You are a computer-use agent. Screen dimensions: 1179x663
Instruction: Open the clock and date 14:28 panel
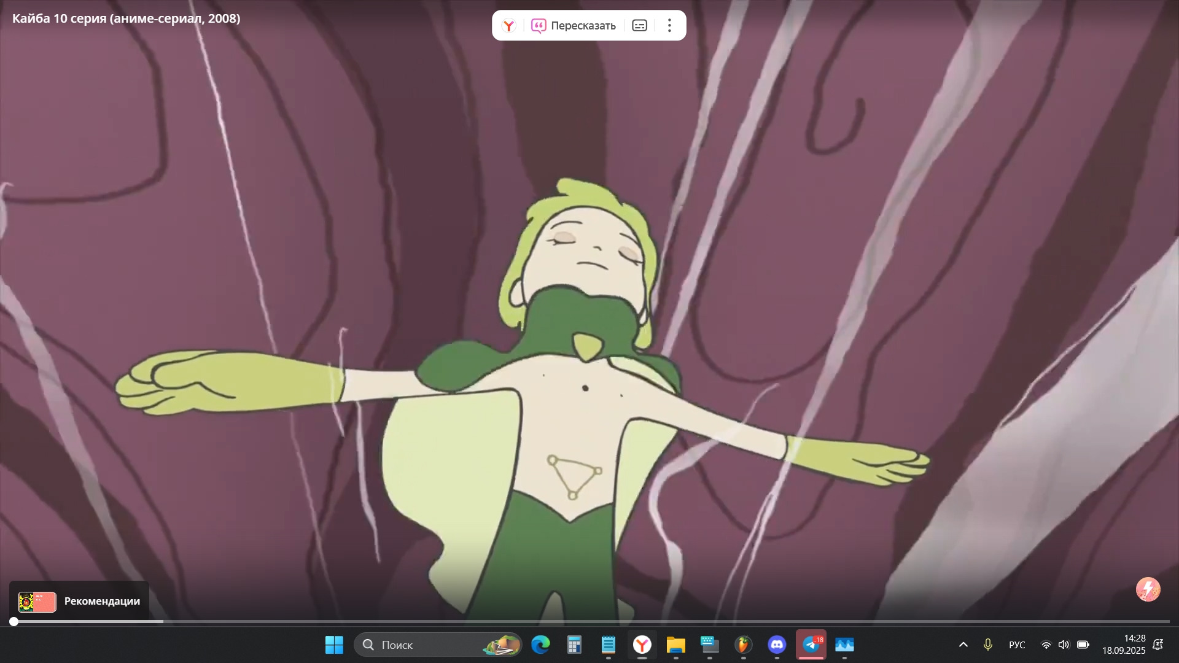(1123, 645)
